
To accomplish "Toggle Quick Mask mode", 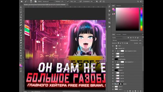I will 21,69.
